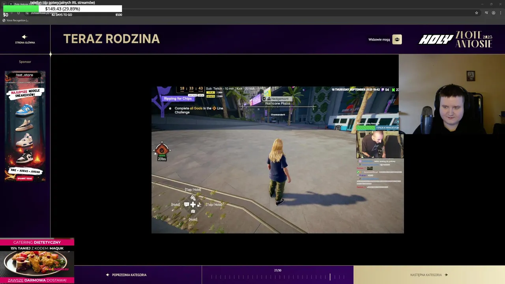Click the Hartcore Plaza location label
This screenshot has height=284, width=505.
tap(277, 103)
